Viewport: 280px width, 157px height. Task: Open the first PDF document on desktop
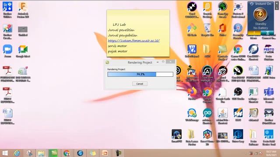tap(7, 74)
